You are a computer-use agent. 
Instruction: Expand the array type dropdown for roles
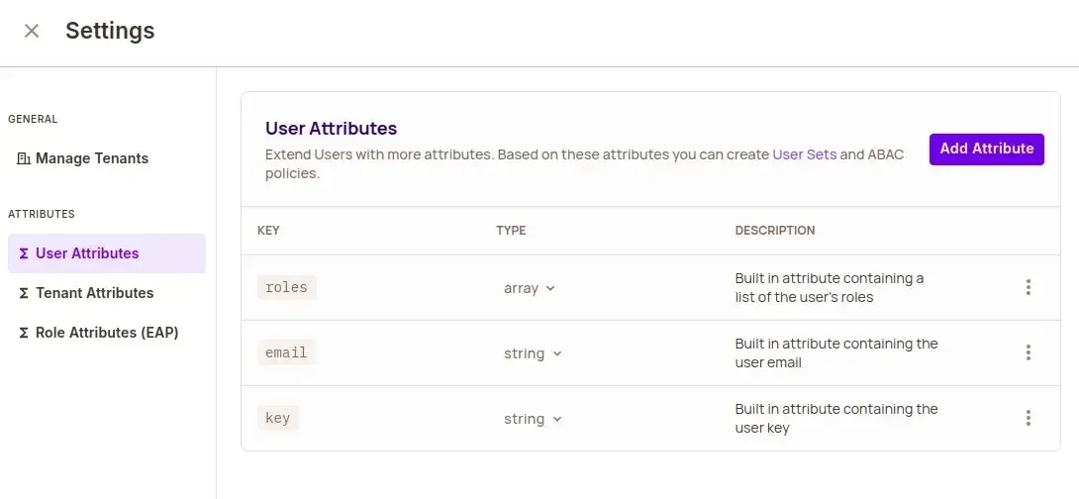[x=529, y=288]
